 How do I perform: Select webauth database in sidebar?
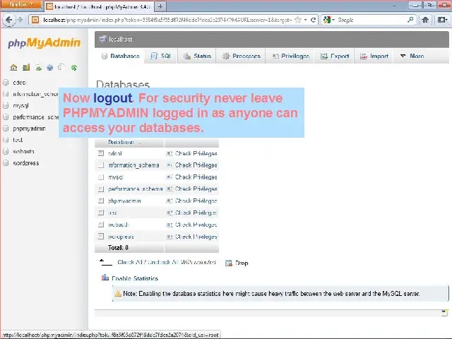coord(23,152)
